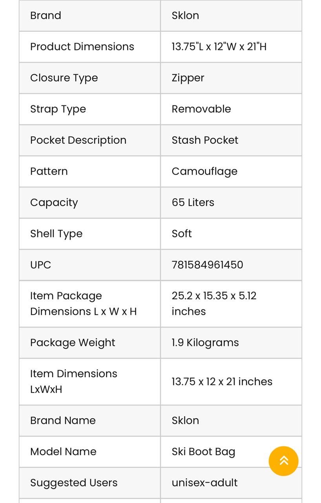Click the Strap Type label
The width and height of the screenshot is (321, 503).
pyautogui.click(x=58, y=109)
